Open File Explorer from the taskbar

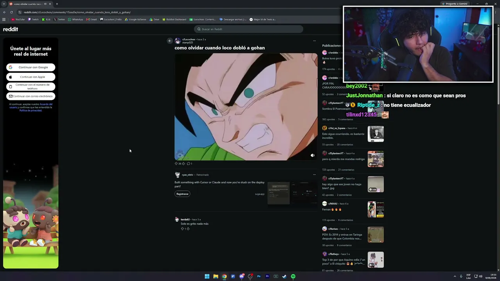point(216,276)
